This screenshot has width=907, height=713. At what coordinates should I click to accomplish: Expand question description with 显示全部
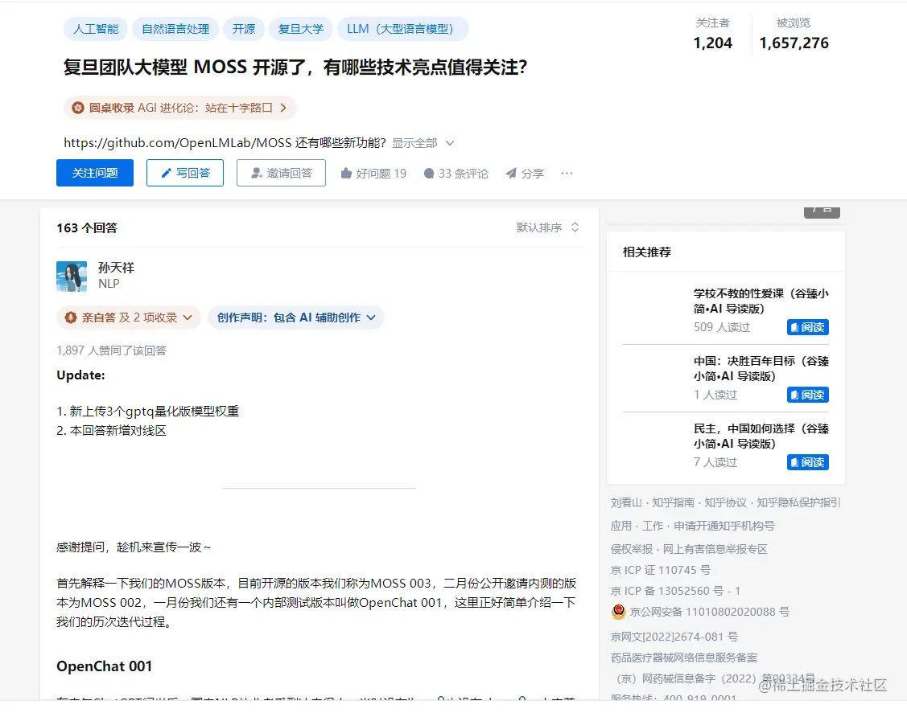(423, 143)
